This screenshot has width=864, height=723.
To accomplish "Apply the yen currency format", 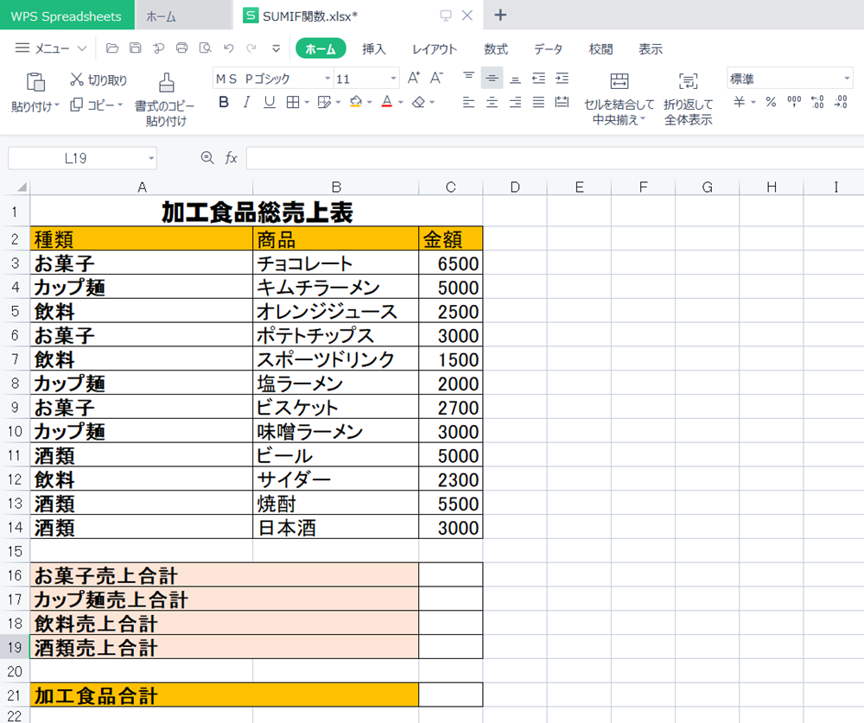I will click(739, 102).
